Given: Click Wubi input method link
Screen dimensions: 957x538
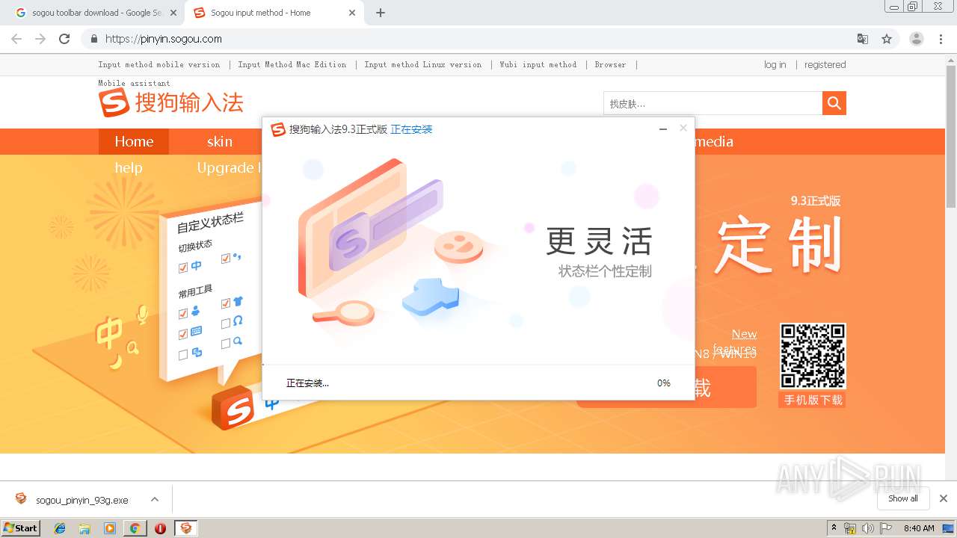Looking at the screenshot, I should [538, 65].
